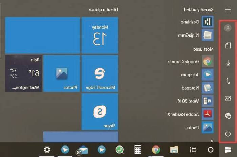The width and height of the screenshot is (237, 157).
Task: Open Adobe Reader XI from the list
Action: coord(207,114)
